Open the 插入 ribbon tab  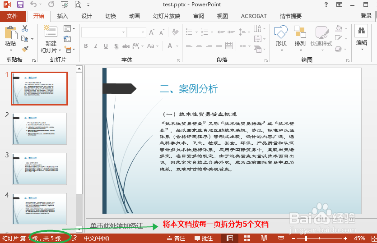pos(62,16)
